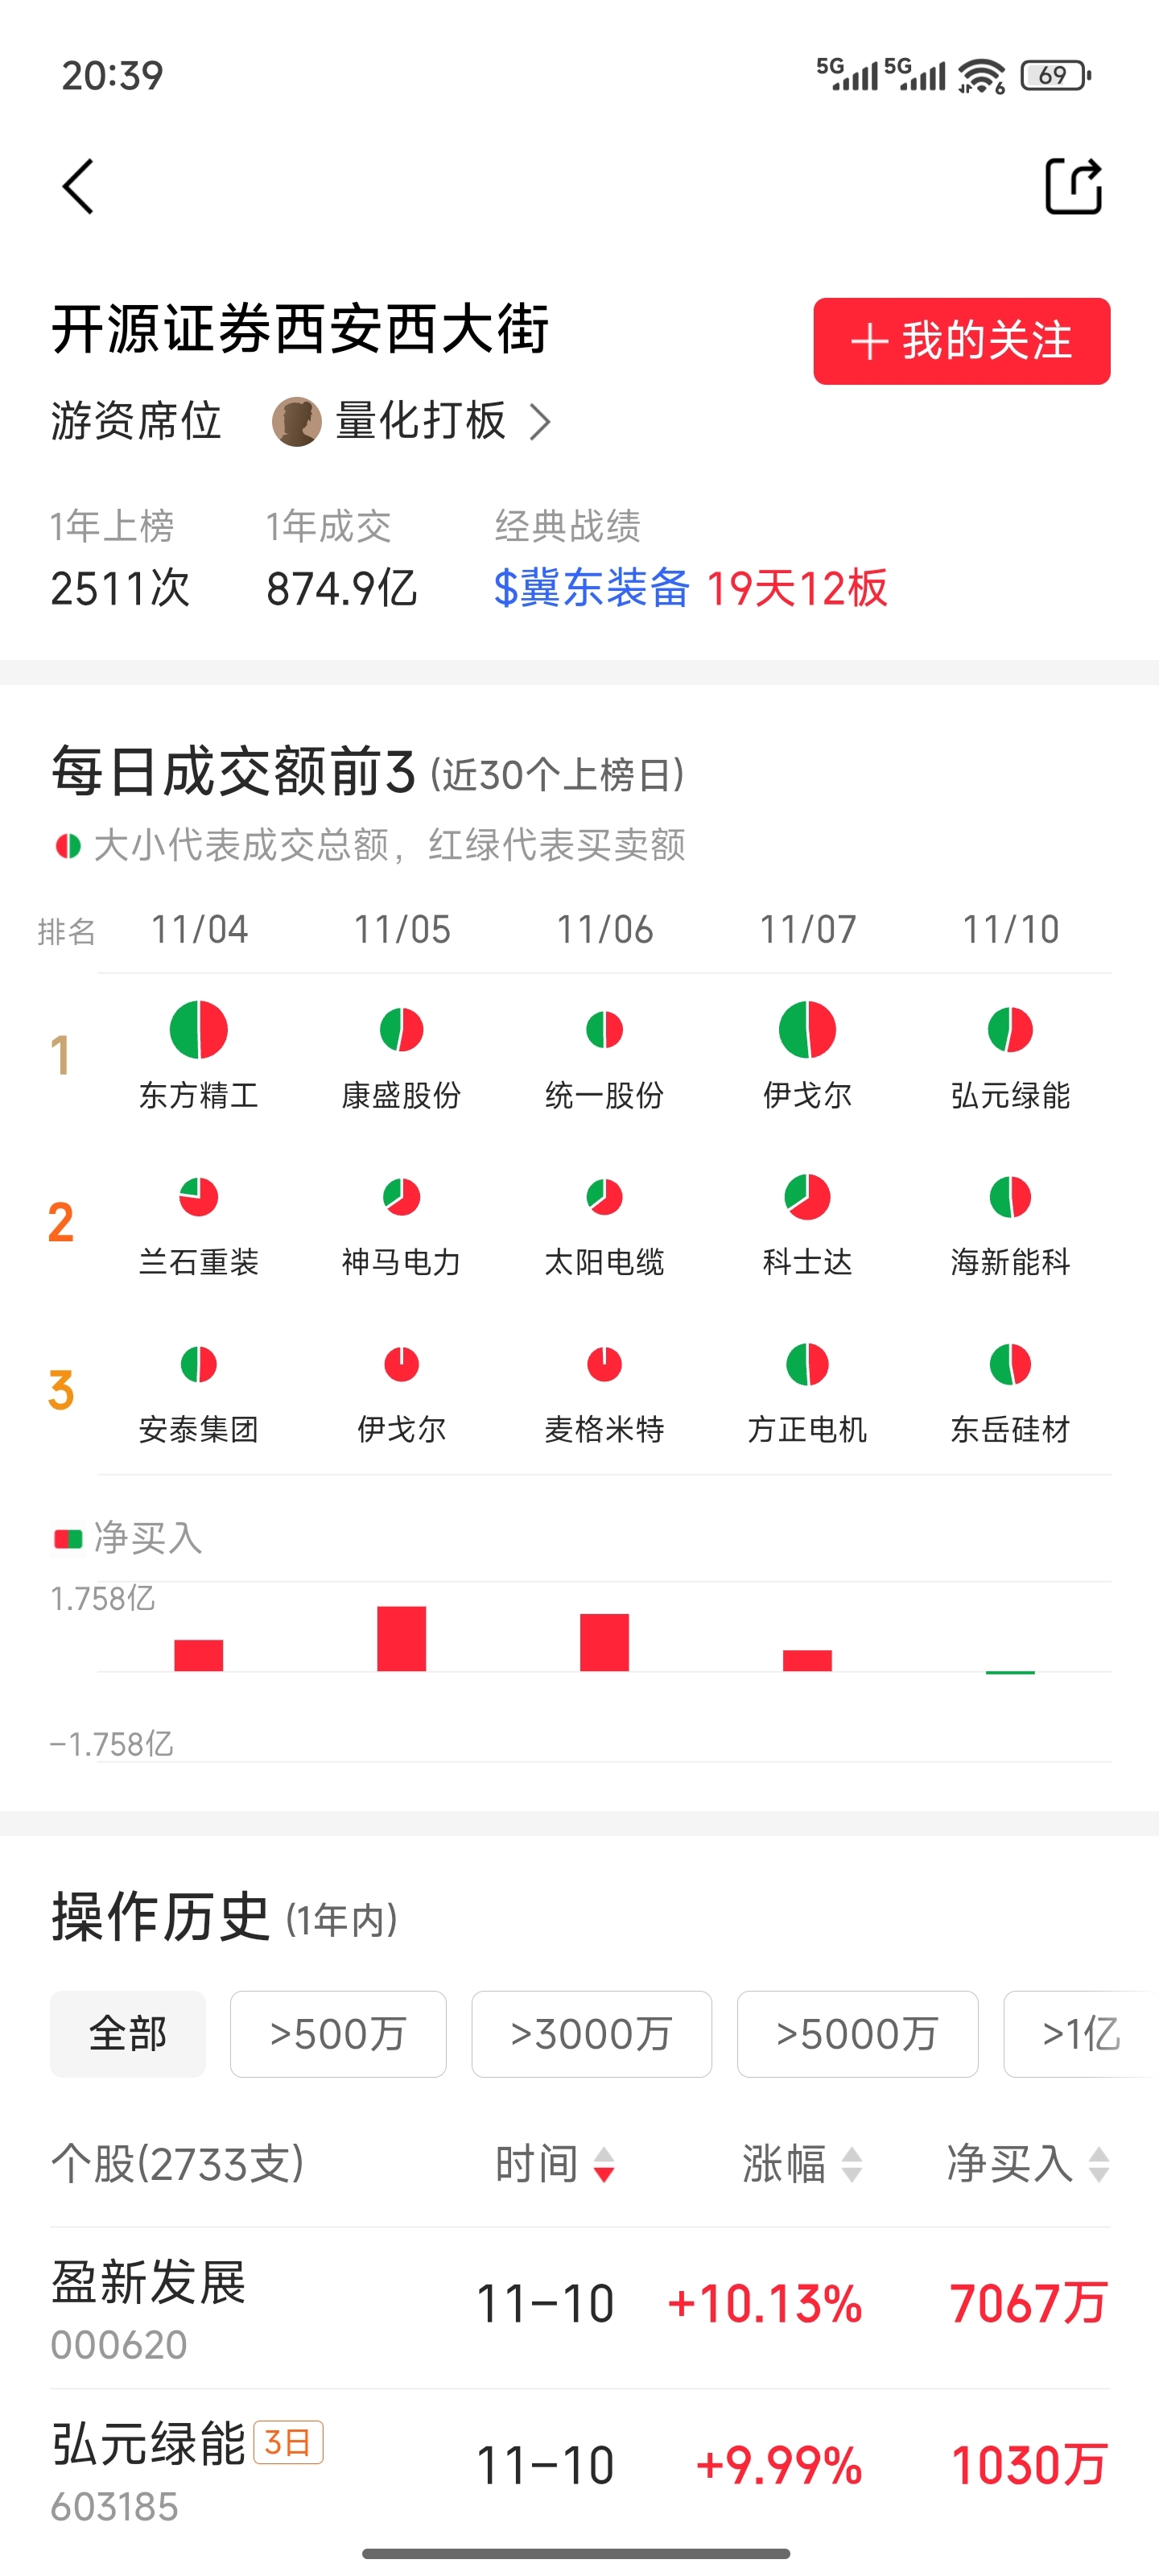Expand the 量化打板 chevron arrow
Image resolution: width=1159 pixels, height=2576 pixels.
tap(540, 421)
